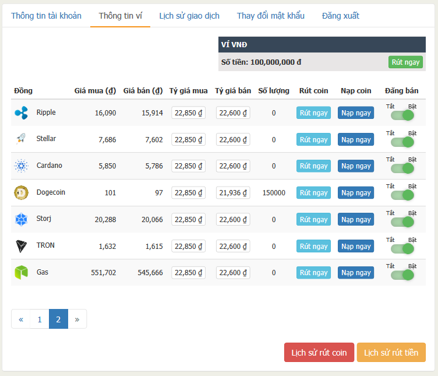This screenshot has height=376, width=438.
Task: Click the Giá mua (đ) column header
Action: click(x=95, y=91)
